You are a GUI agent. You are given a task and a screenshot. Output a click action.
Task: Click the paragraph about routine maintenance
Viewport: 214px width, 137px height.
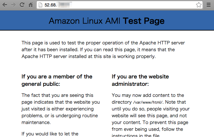tap(61, 109)
